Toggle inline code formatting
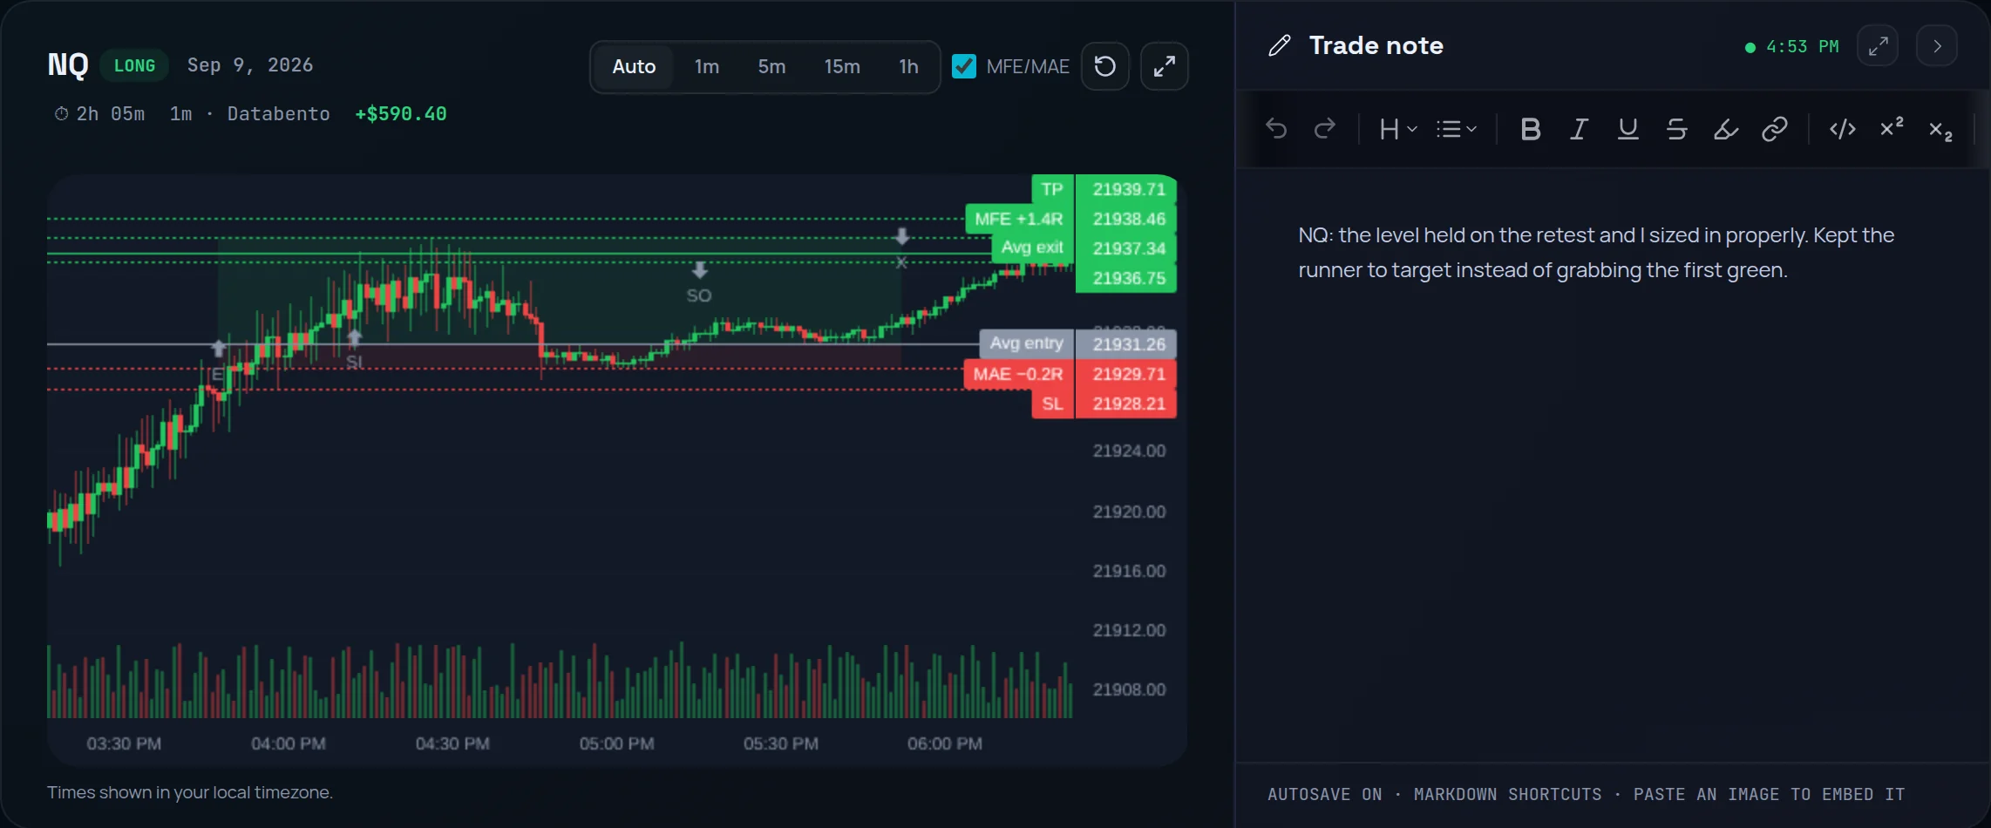The height and width of the screenshot is (828, 1991). point(1842,129)
